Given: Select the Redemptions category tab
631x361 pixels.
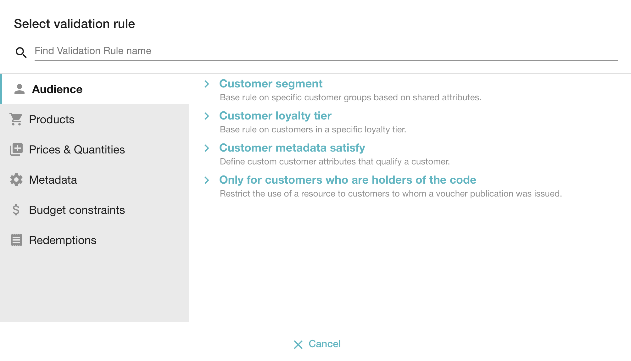Looking at the screenshot, I should click(63, 240).
